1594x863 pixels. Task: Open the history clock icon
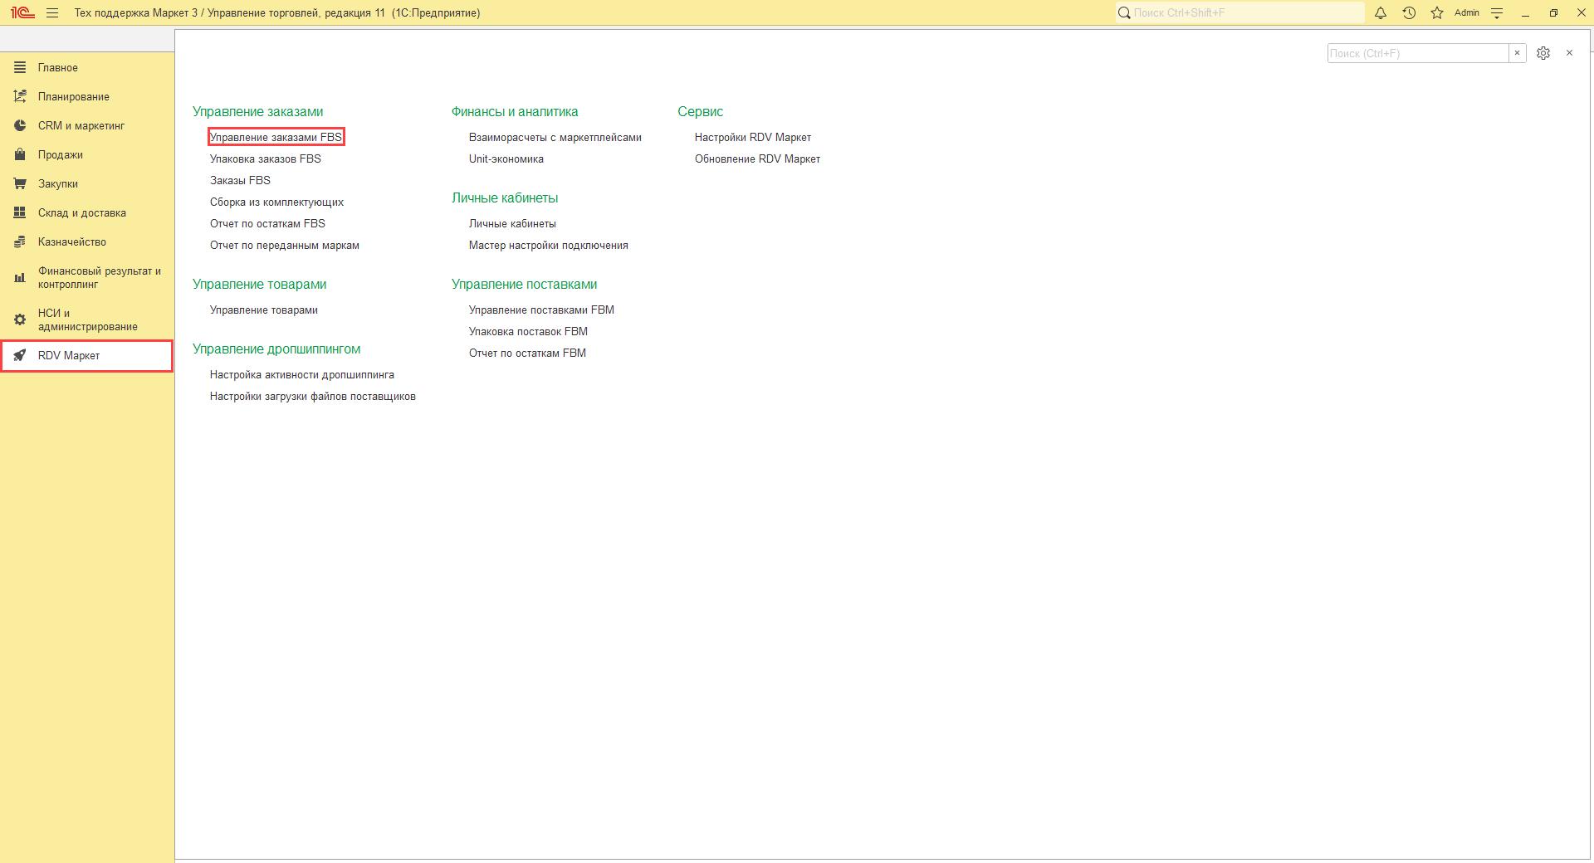tap(1409, 12)
